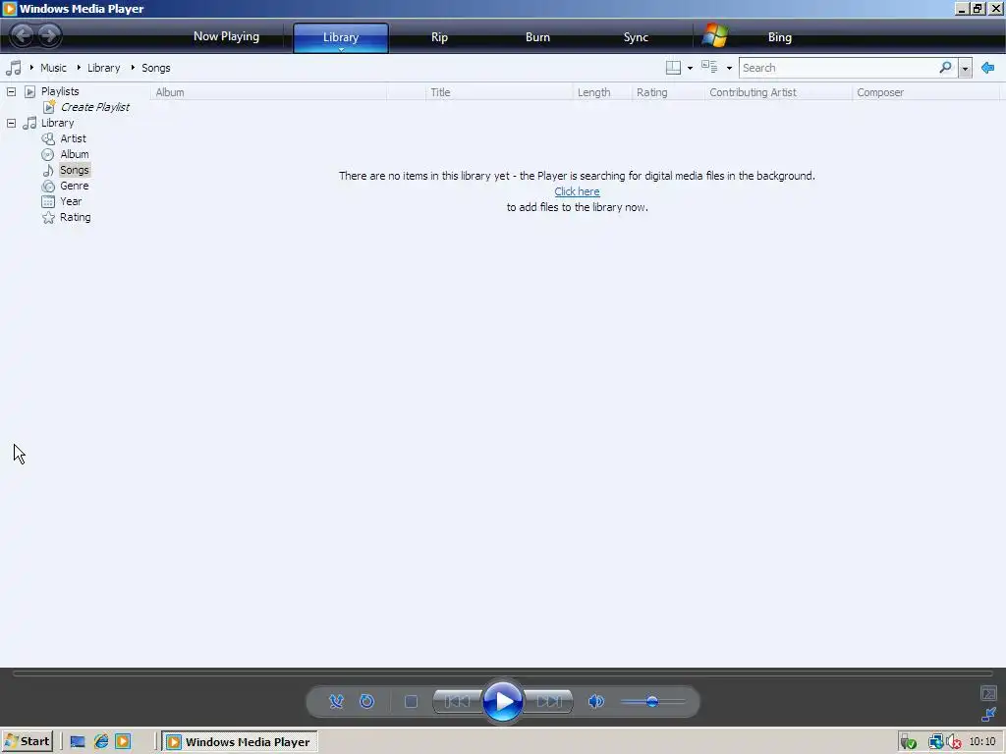Open the Bing tab
The image size is (1006, 754).
(x=779, y=37)
